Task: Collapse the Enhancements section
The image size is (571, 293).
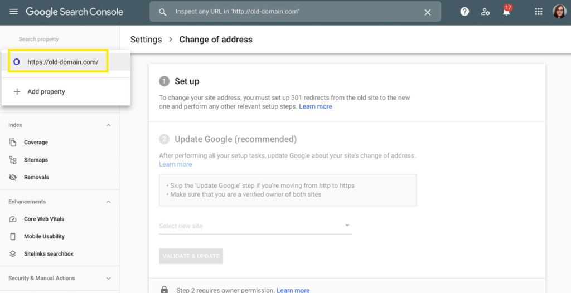Action: tap(108, 202)
